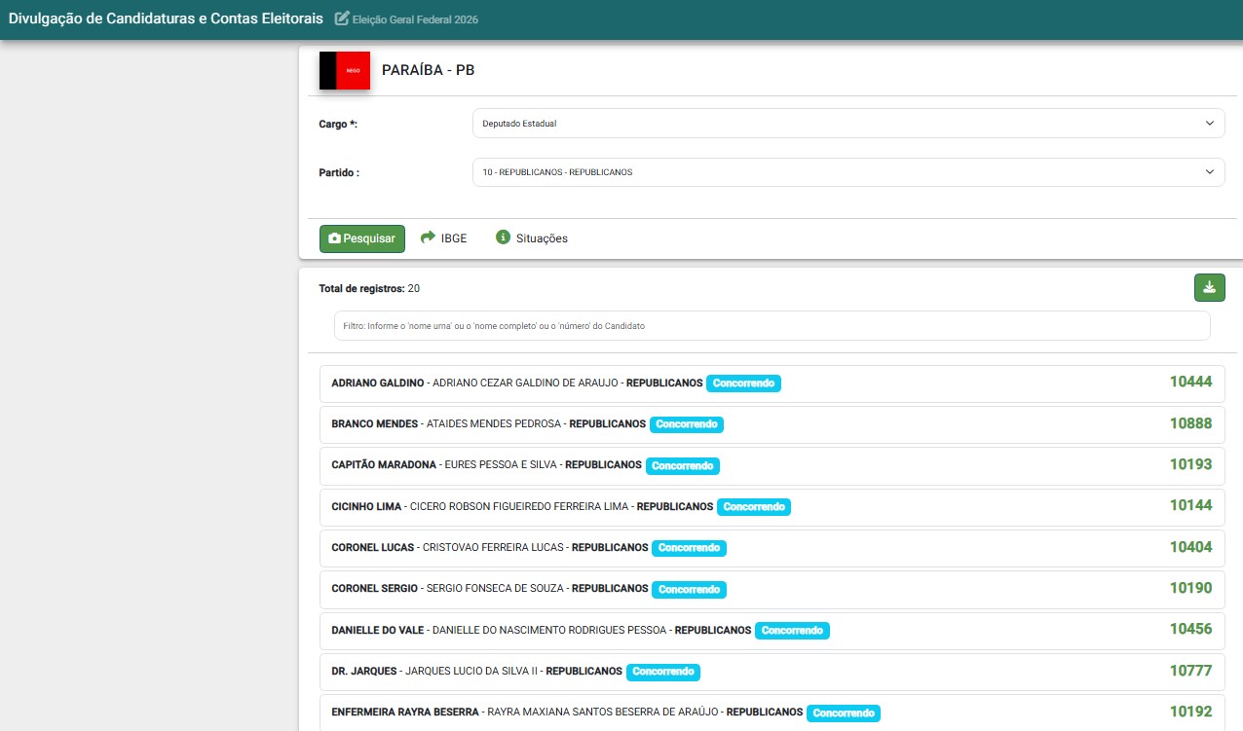1243x731 pixels.
Task: Click candidate number 10190
Action: point(1190,588)
